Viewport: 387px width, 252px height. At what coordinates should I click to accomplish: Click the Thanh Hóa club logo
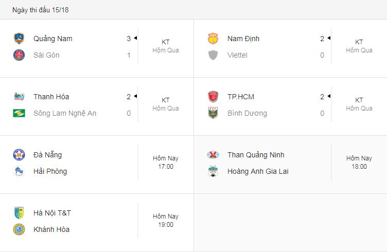[x=19, y=97]
